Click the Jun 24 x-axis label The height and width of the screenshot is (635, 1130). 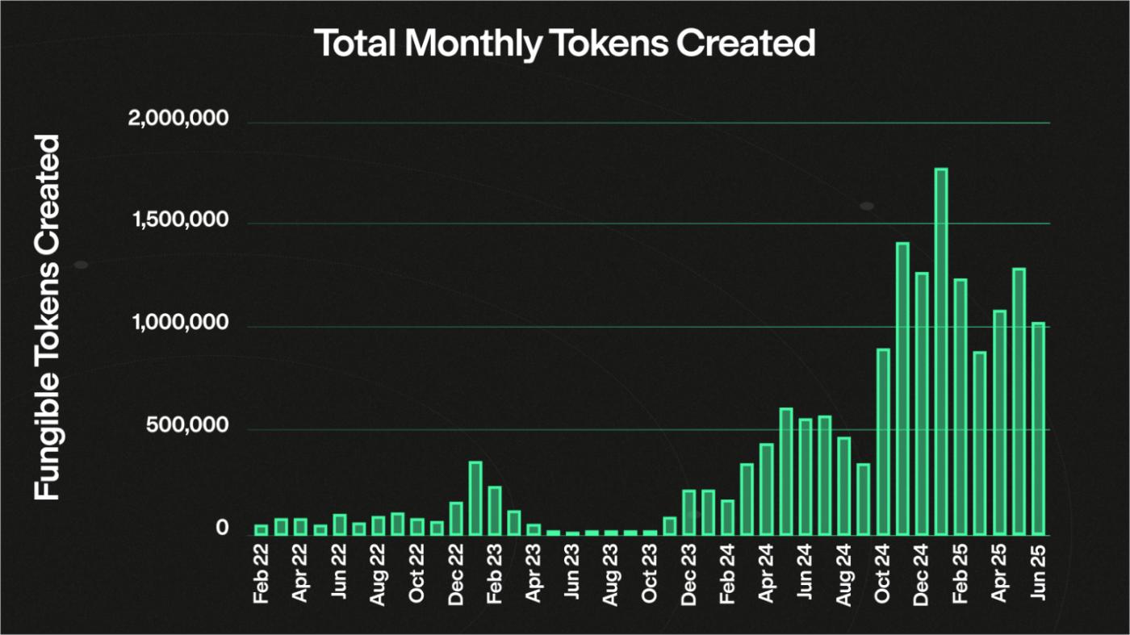tap(806, 574)
